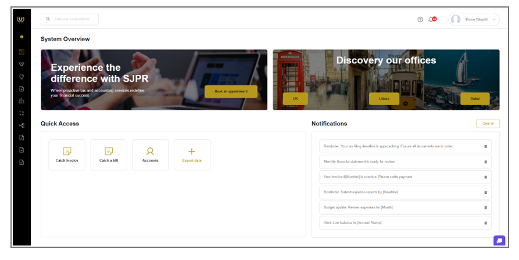
Task: Select the Accounts quick access tile
Action: coord(150,154)
